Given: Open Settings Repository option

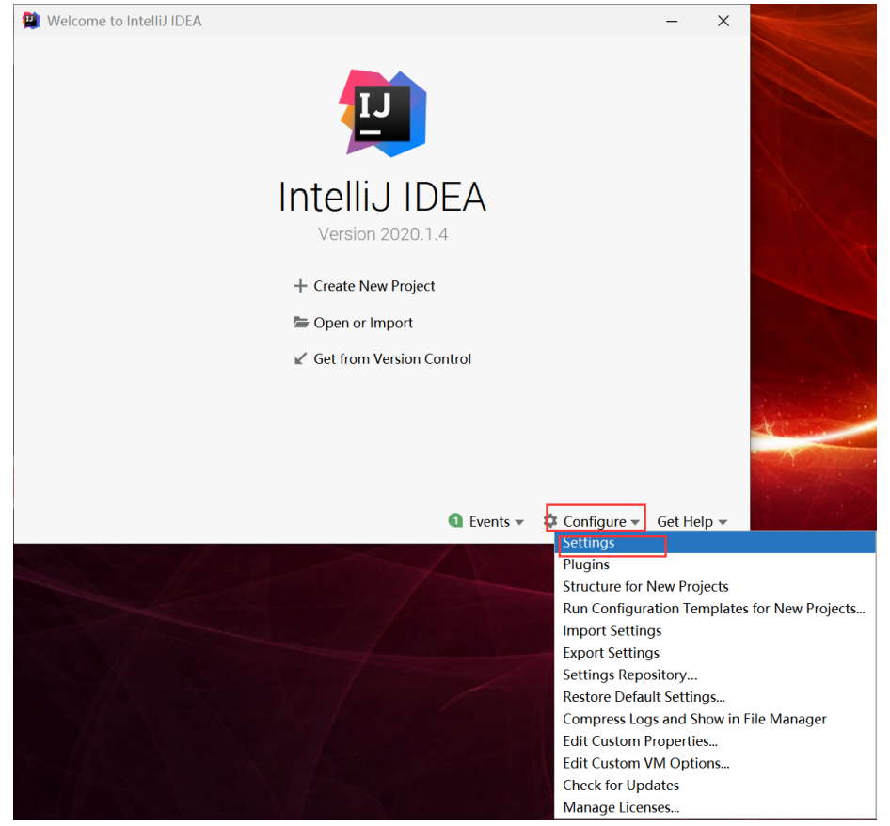Looking at the screenshot, I should [715, 675].
